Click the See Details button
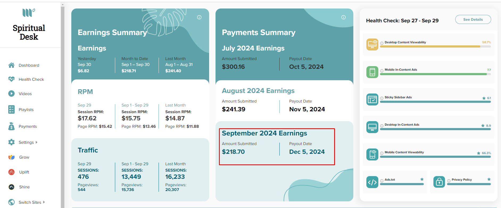 (473, 19)
